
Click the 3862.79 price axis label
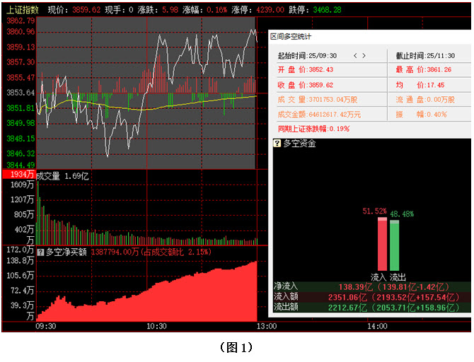click(21, 21)
